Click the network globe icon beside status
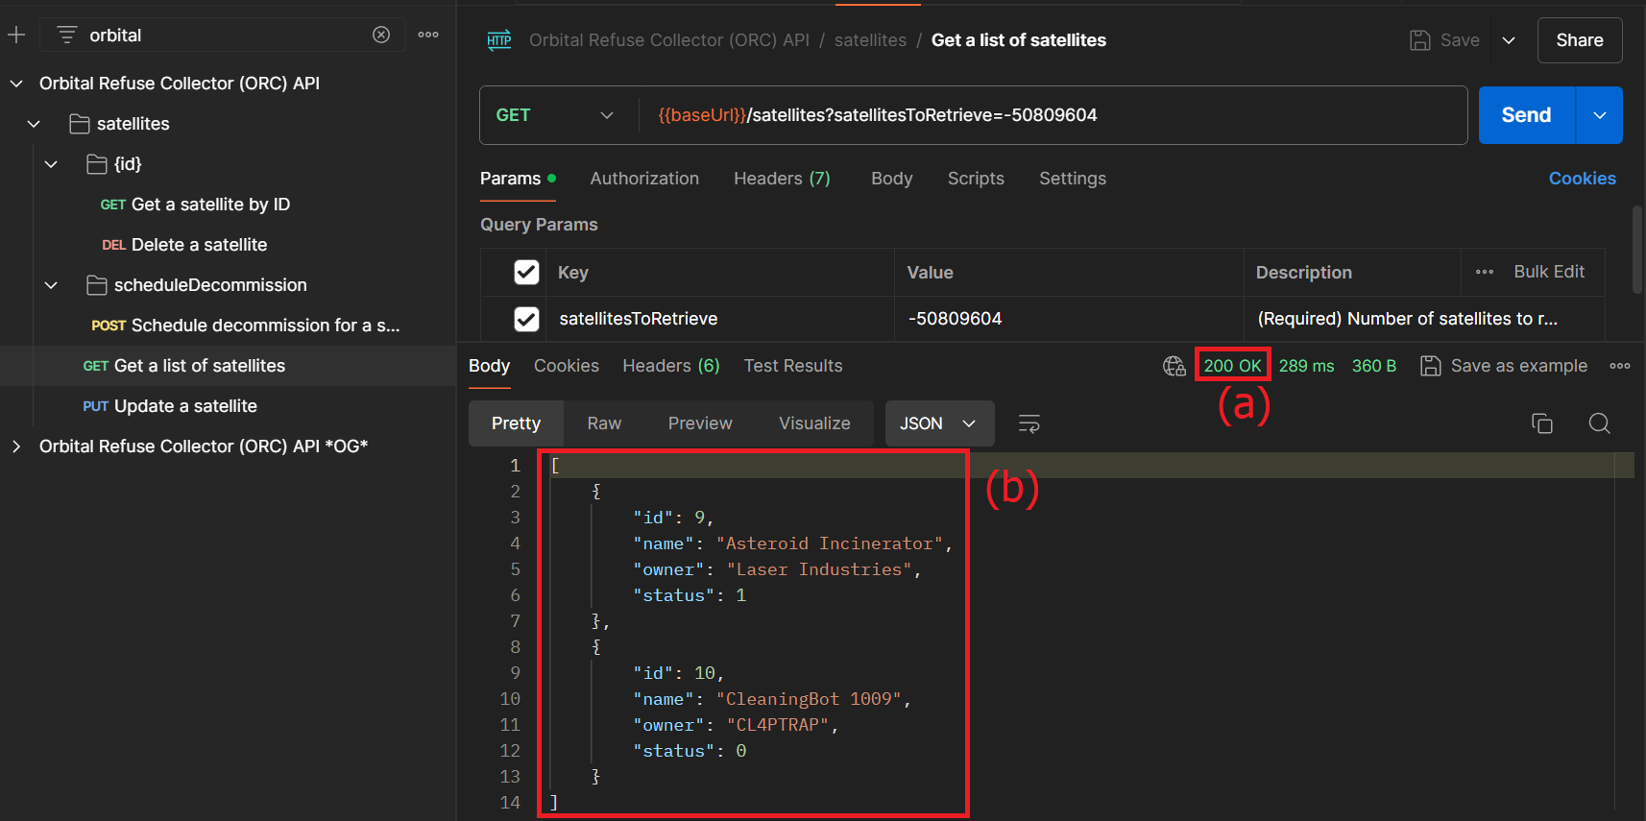The height and width of the screenshot is (821, 1646). [1174, 366]
